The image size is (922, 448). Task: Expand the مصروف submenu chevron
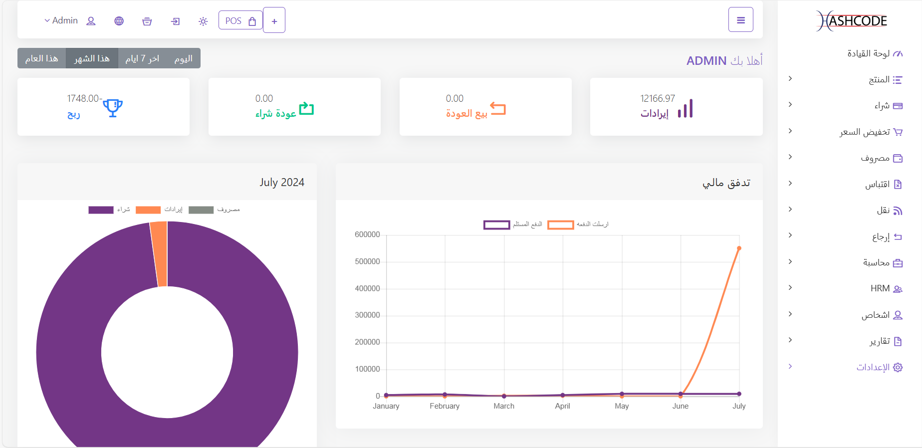click(x=790, y=157)
